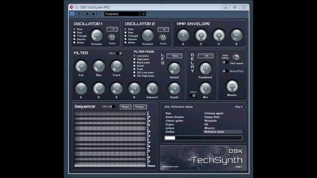Click Amp Envelope D knob
This screenshot has height=178, width=317.
click(x=201, y=35)
